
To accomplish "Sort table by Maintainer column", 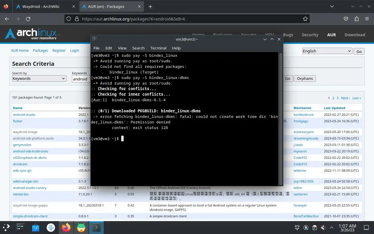I will (302, 108).
